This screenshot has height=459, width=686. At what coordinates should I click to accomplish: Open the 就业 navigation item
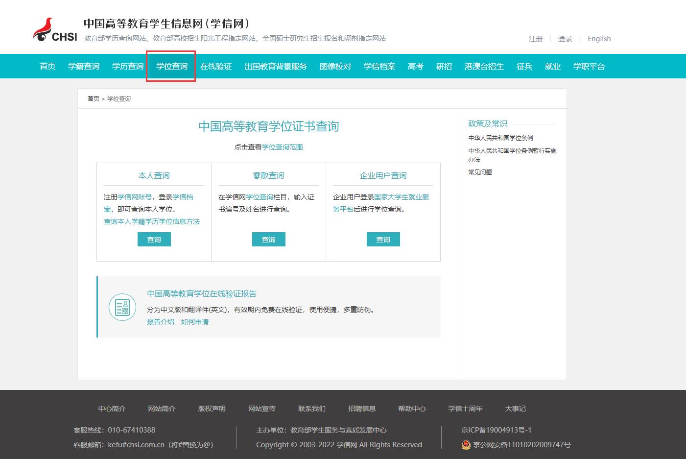click(553, 66)
